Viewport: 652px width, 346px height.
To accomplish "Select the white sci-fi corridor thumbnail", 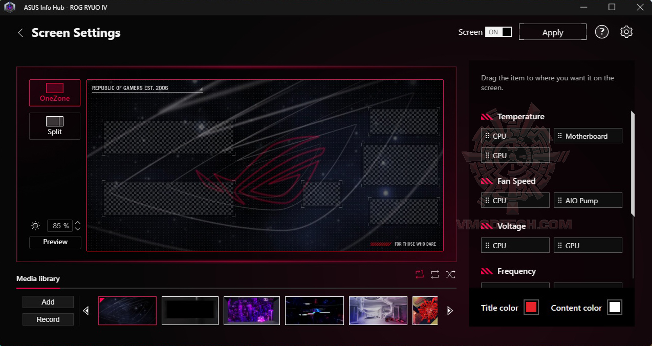I will pos(378,311).
